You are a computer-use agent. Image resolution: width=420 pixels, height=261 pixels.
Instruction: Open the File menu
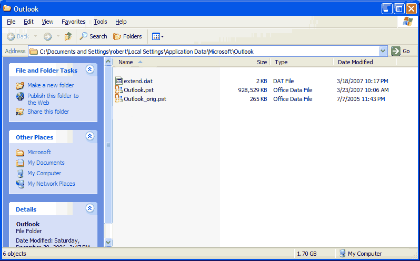pyautogui.click(x=11, y=22)
